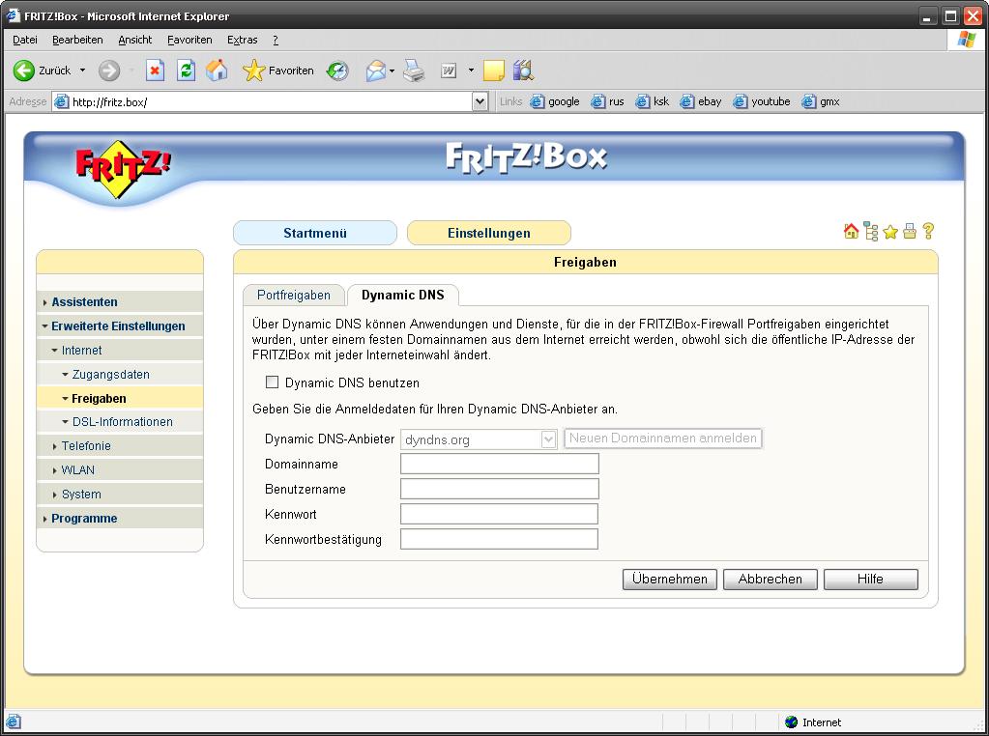Viewport: 989px width, 736px height.
Task: Open the browser history icon
Action: point(336,71)
